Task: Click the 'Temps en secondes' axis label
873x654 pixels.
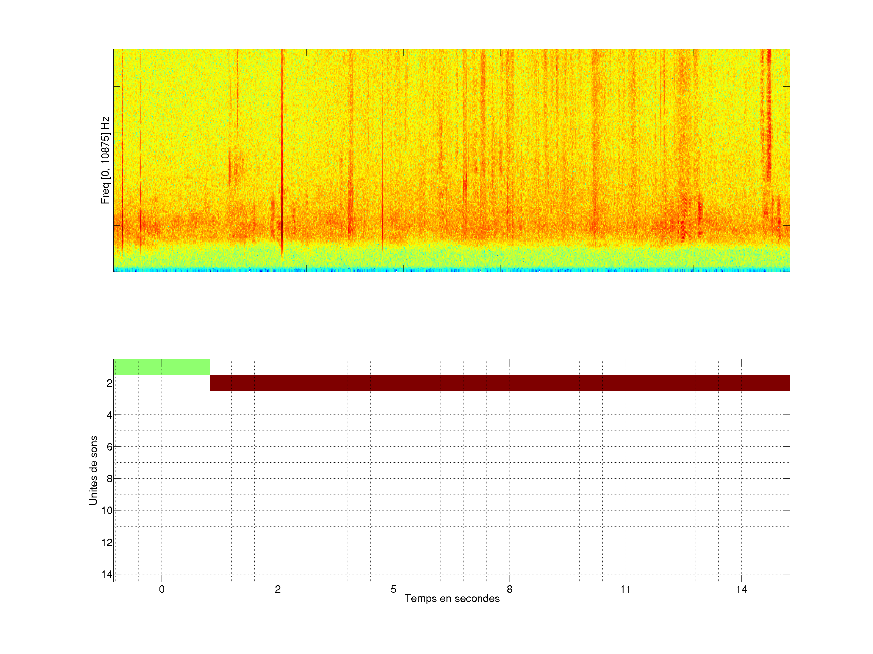Action: pyautogui.click(x=452, y=598)
